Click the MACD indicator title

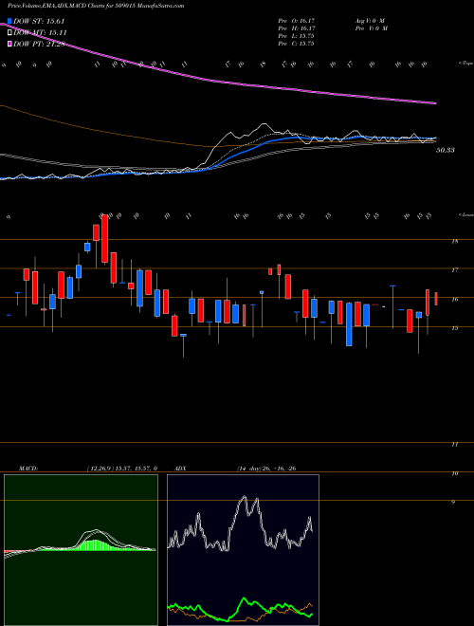click(27, 468)
